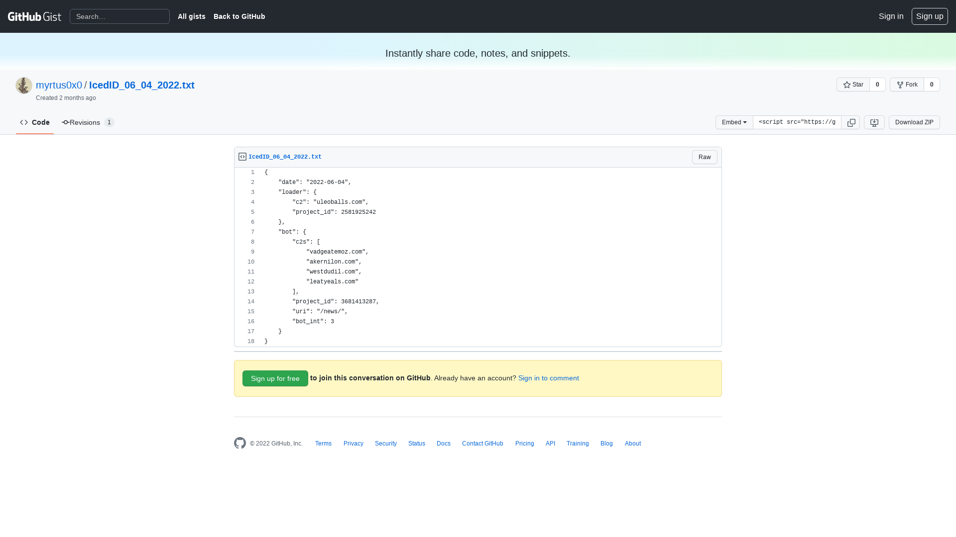Click the Raw button
956x537 pixels.
704,157
